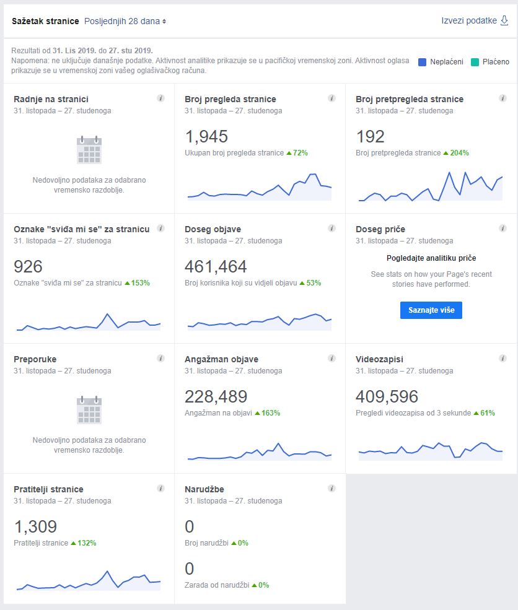518x610 pixels.
Task: Open the Pratitelji stranice card title
Action: click(49, 489)
